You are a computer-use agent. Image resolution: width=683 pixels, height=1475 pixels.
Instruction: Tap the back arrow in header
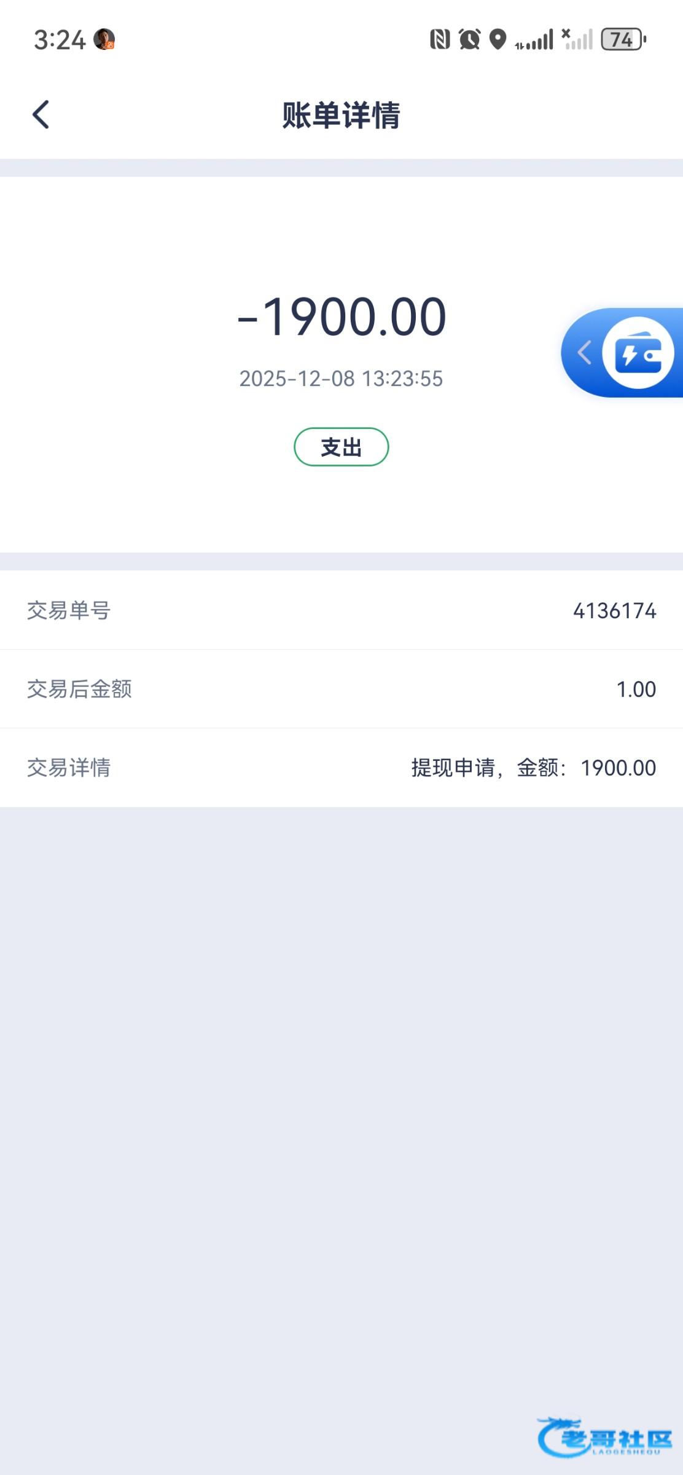(41, 115)
